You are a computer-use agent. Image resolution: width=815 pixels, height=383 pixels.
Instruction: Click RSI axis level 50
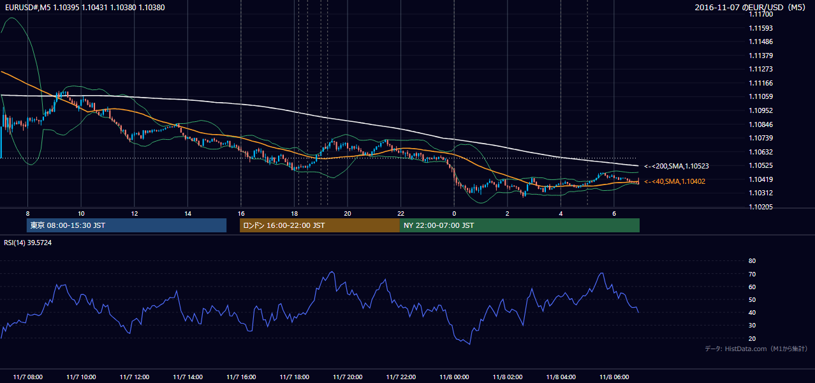752,299
